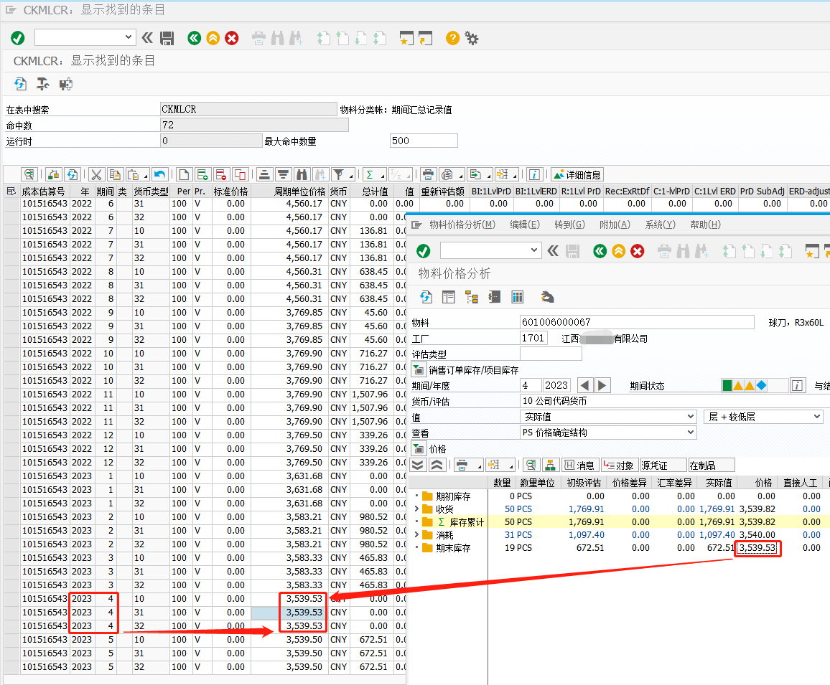This screenshot has width=830, height=685.
Task: Toggle the 价格 section collapse button
Action: (419, 449)
